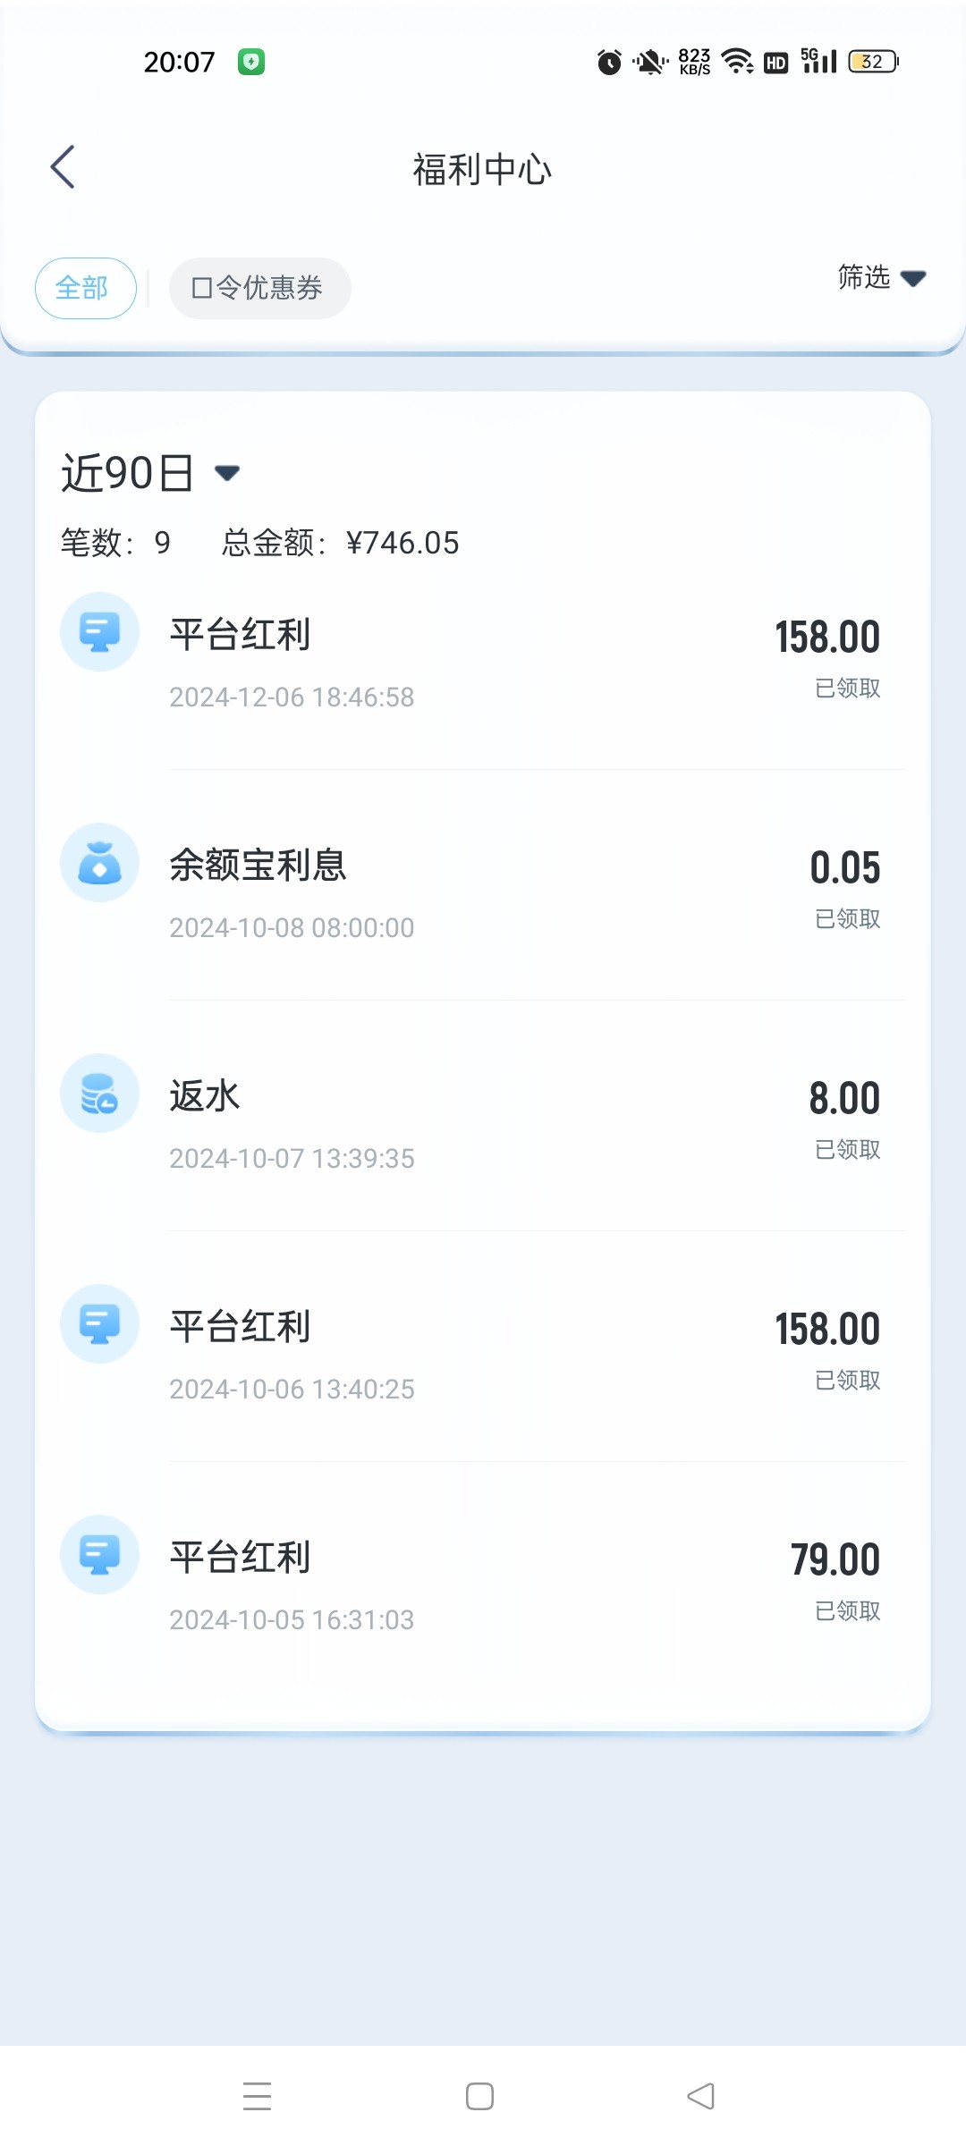Tap the green shield status icon
Screen dimensions: 966x2146
(x=251, y=62)
